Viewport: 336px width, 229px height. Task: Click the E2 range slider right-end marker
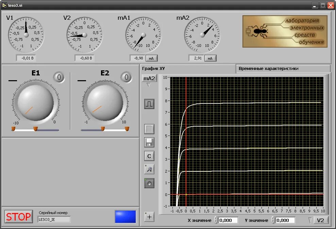[x=127, y=129]
